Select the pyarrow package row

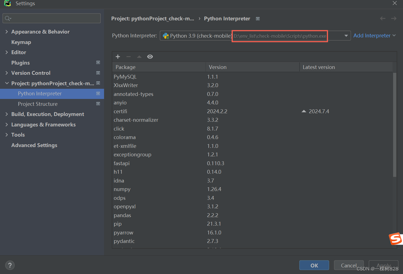tap(253, 233)
